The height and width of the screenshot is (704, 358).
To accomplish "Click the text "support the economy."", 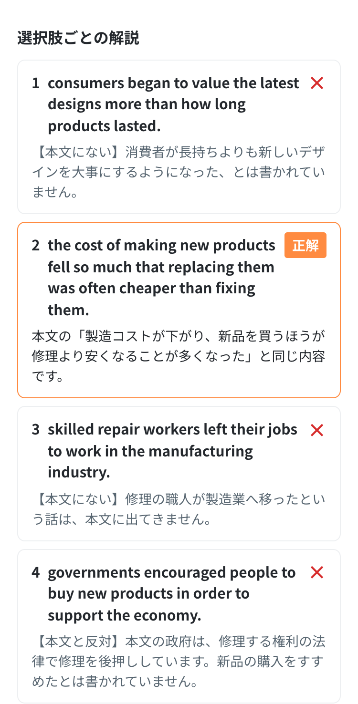I will tap(125, 615).
